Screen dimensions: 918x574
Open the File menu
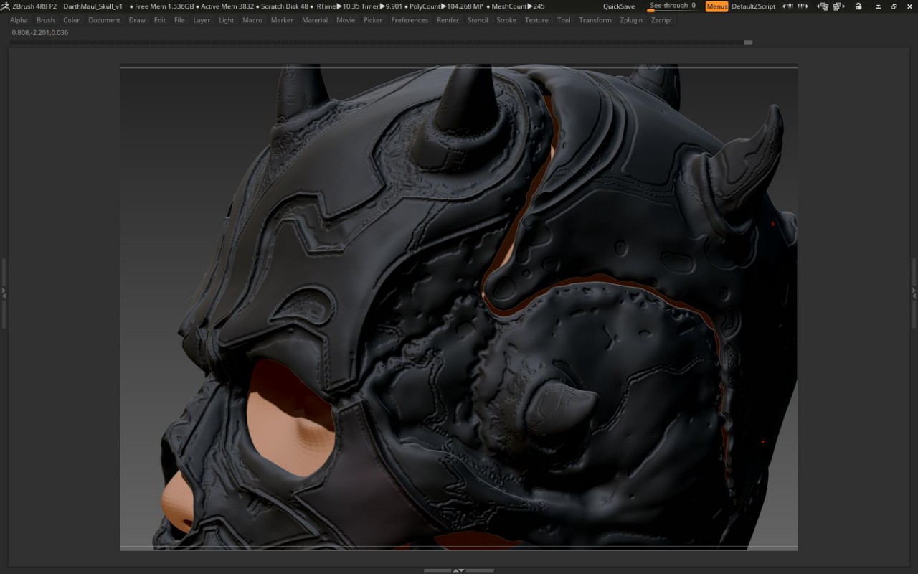pyautogui.click(x=179, y=20)
